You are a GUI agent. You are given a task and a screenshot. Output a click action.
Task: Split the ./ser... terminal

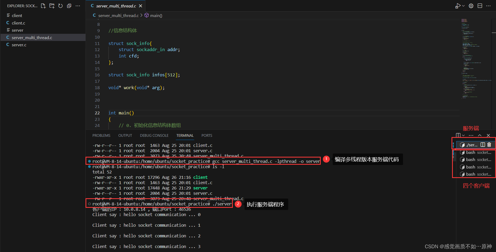483,145
